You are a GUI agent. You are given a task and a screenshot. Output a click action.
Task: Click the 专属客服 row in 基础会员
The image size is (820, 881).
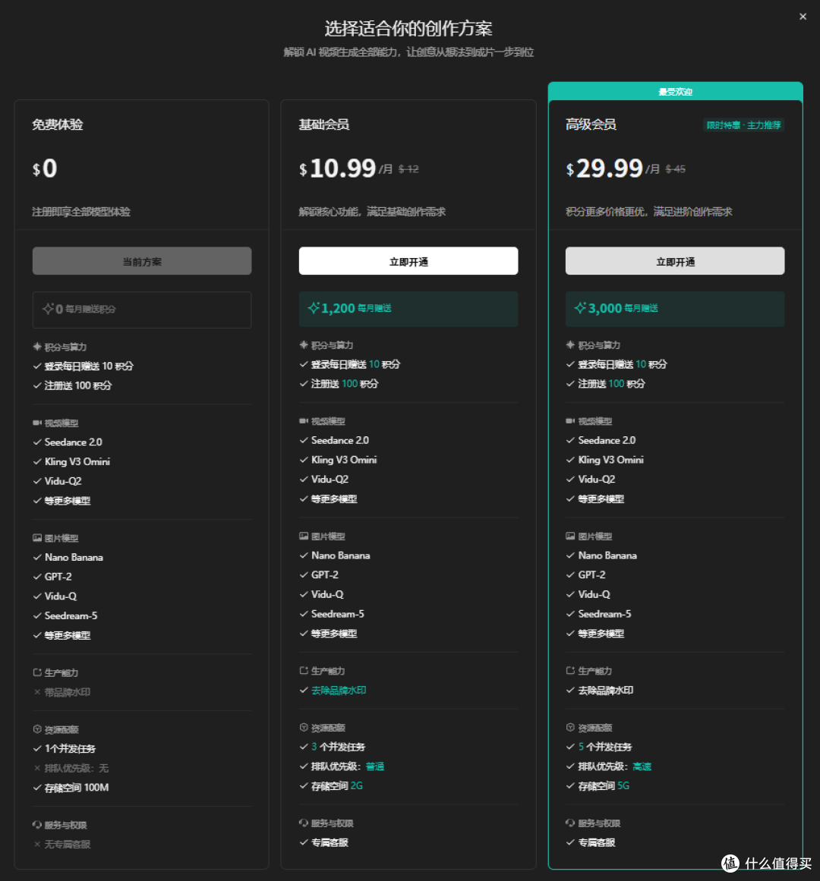click(x=323, y=842)
